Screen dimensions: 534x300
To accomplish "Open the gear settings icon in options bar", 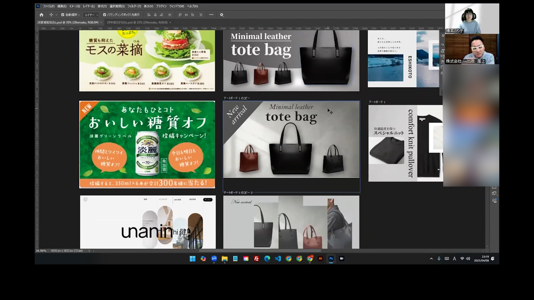I will coord(222,15).
